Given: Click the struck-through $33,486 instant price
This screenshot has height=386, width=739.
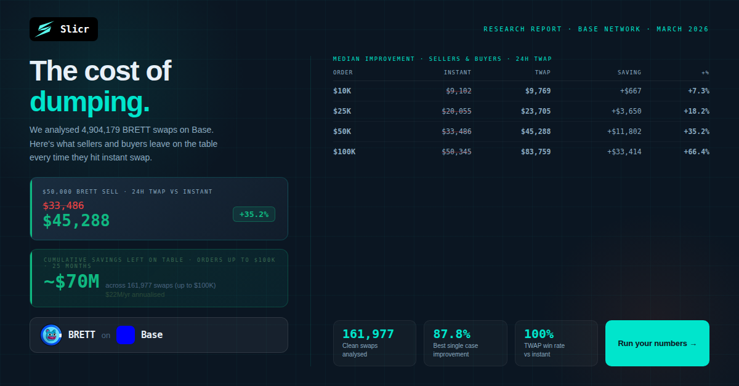Looking at the screenshot, I should click(63, 205).
